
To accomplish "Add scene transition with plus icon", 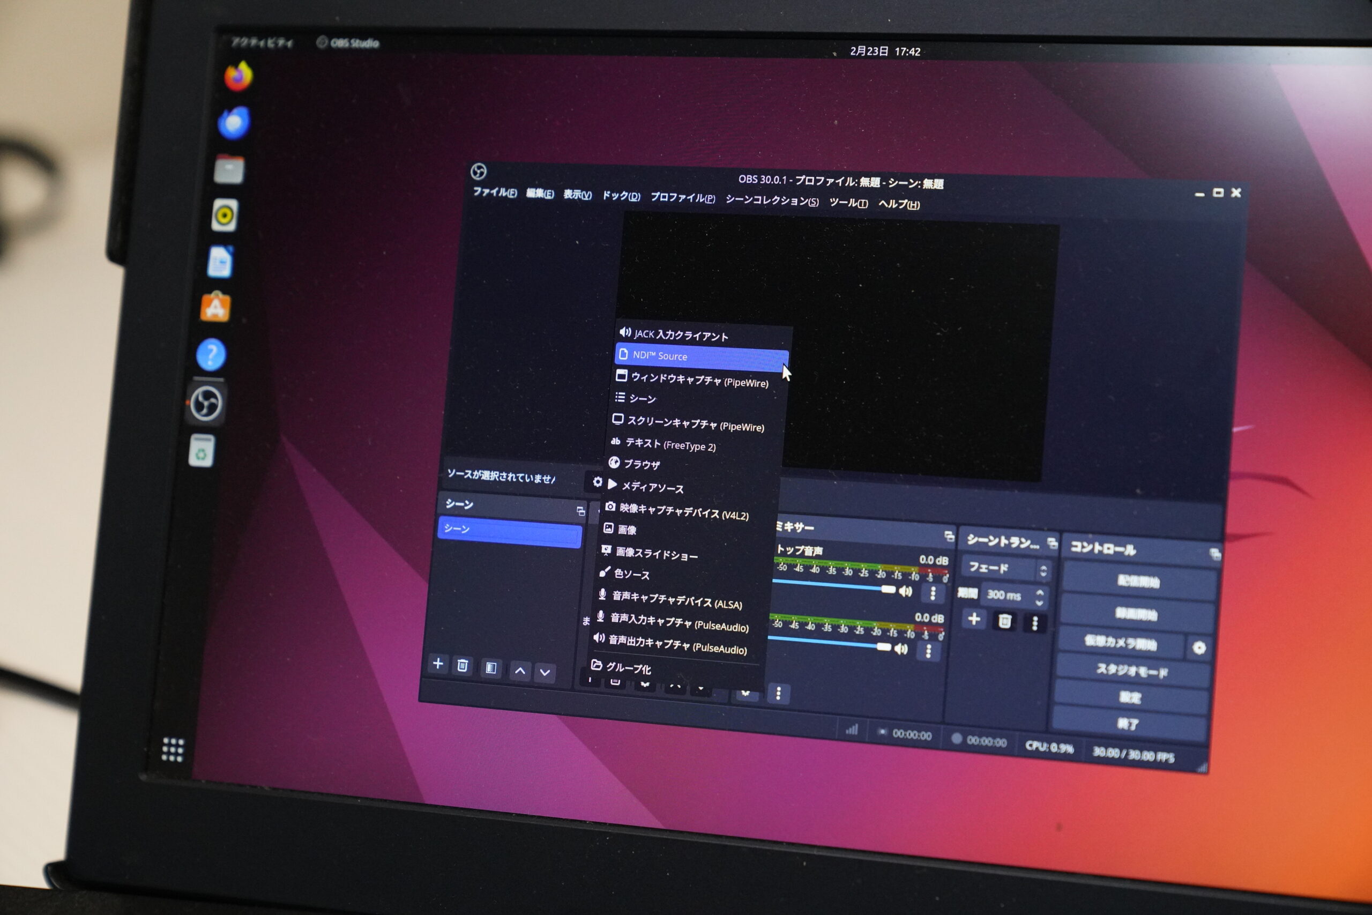I will point(974,619).
